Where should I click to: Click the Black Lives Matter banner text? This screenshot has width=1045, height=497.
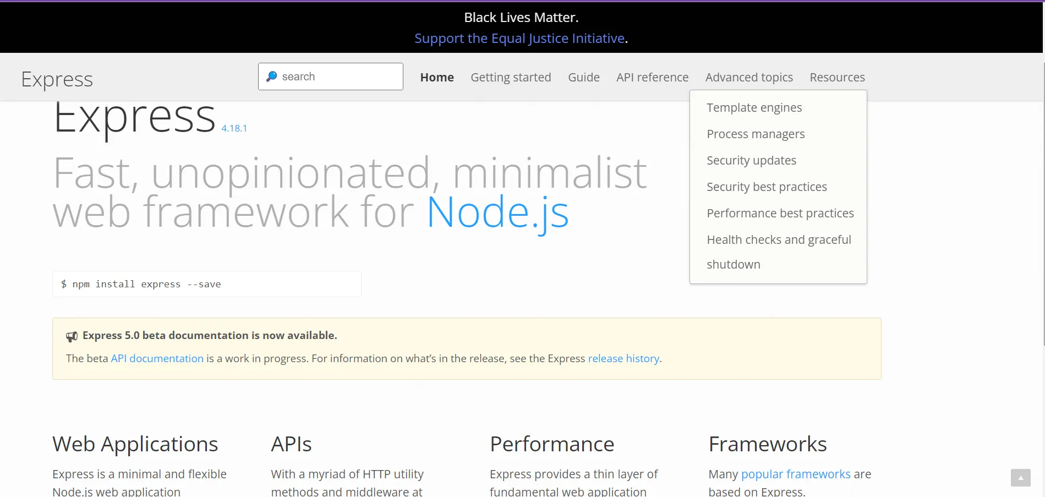pyautogui.click(x=521, y=18)
